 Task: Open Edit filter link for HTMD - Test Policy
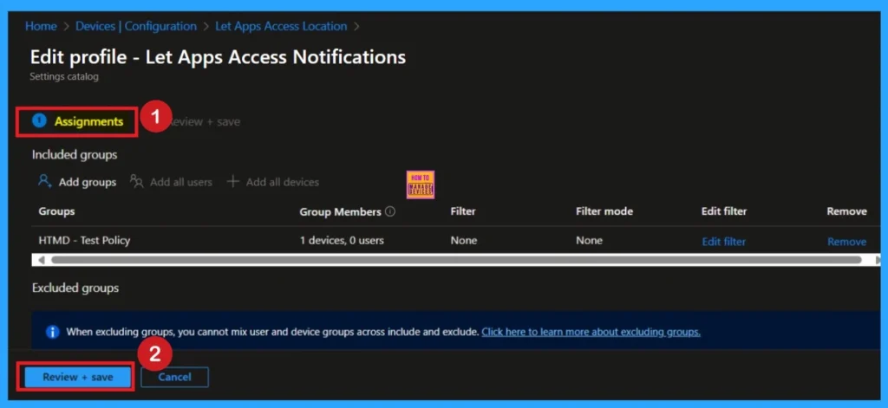(723, 242)
